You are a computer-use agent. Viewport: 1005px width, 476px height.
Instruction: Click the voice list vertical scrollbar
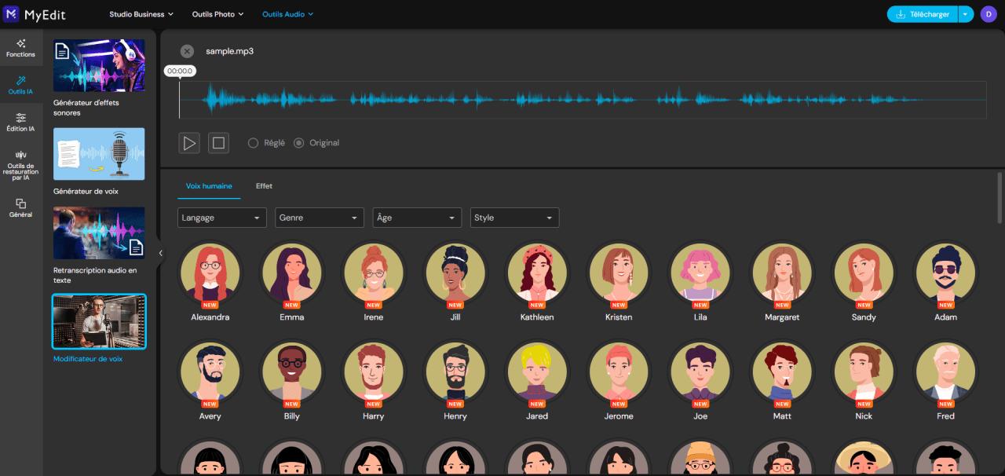(999, 198)
